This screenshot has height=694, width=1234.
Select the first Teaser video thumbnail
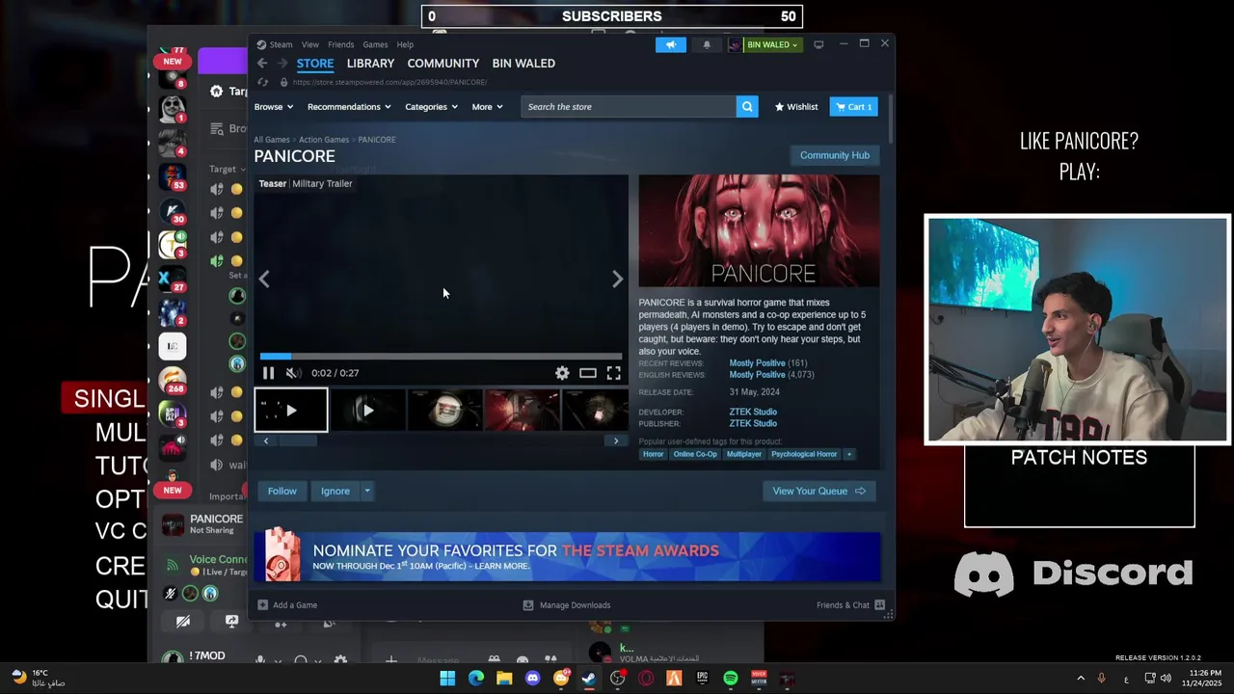coord(291,411)
